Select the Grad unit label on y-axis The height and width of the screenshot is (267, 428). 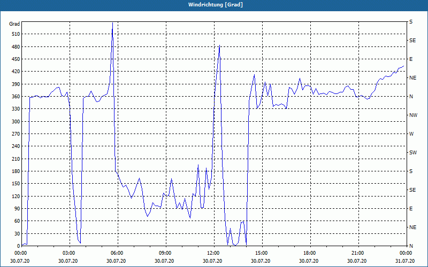coord(14,24)
